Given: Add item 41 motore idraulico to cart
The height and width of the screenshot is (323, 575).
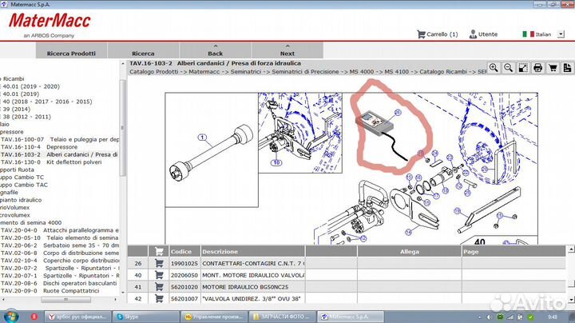Looking at the screenshot, I should [160, 286].
